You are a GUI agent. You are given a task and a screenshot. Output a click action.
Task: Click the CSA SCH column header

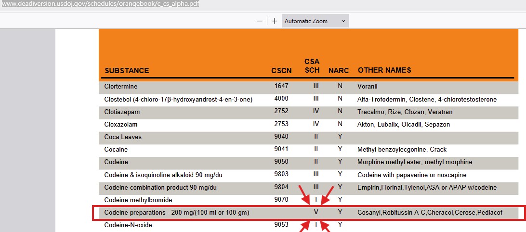tap(312, 66)
